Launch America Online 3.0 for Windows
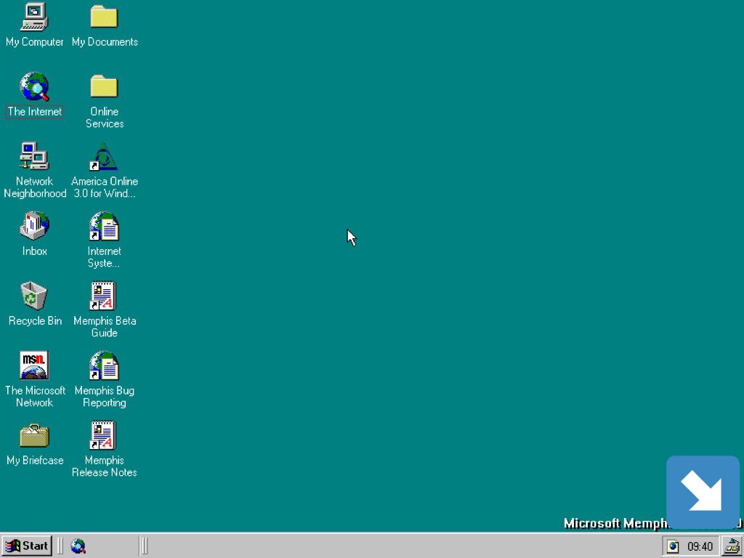 click(x=104, y=156)
